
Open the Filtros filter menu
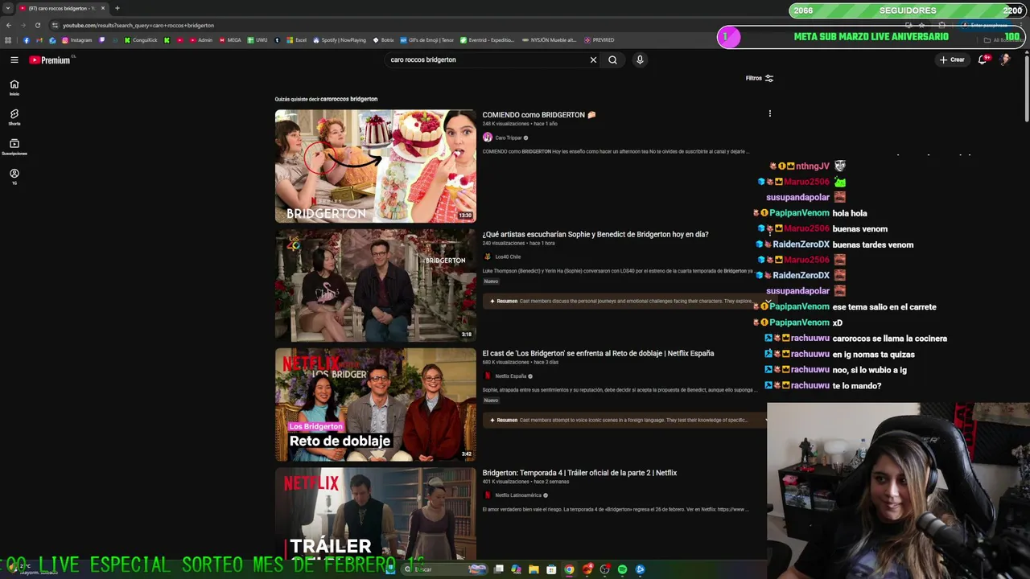tap(760, 78)
